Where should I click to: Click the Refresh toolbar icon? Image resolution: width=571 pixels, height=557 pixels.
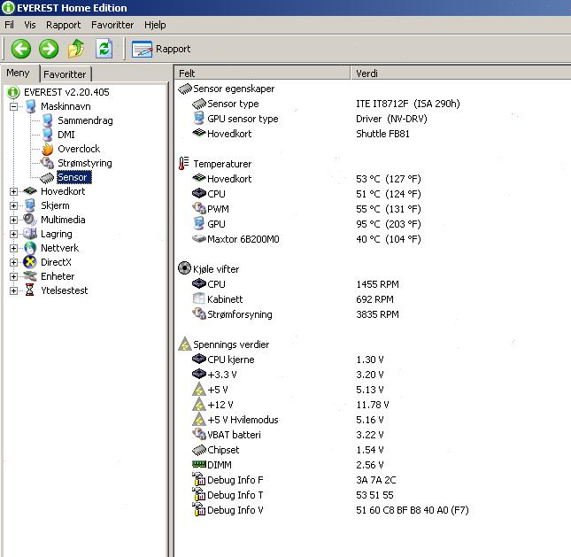(x=104, y=49)
